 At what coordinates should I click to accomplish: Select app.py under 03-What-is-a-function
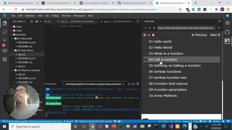coord(21,74)
